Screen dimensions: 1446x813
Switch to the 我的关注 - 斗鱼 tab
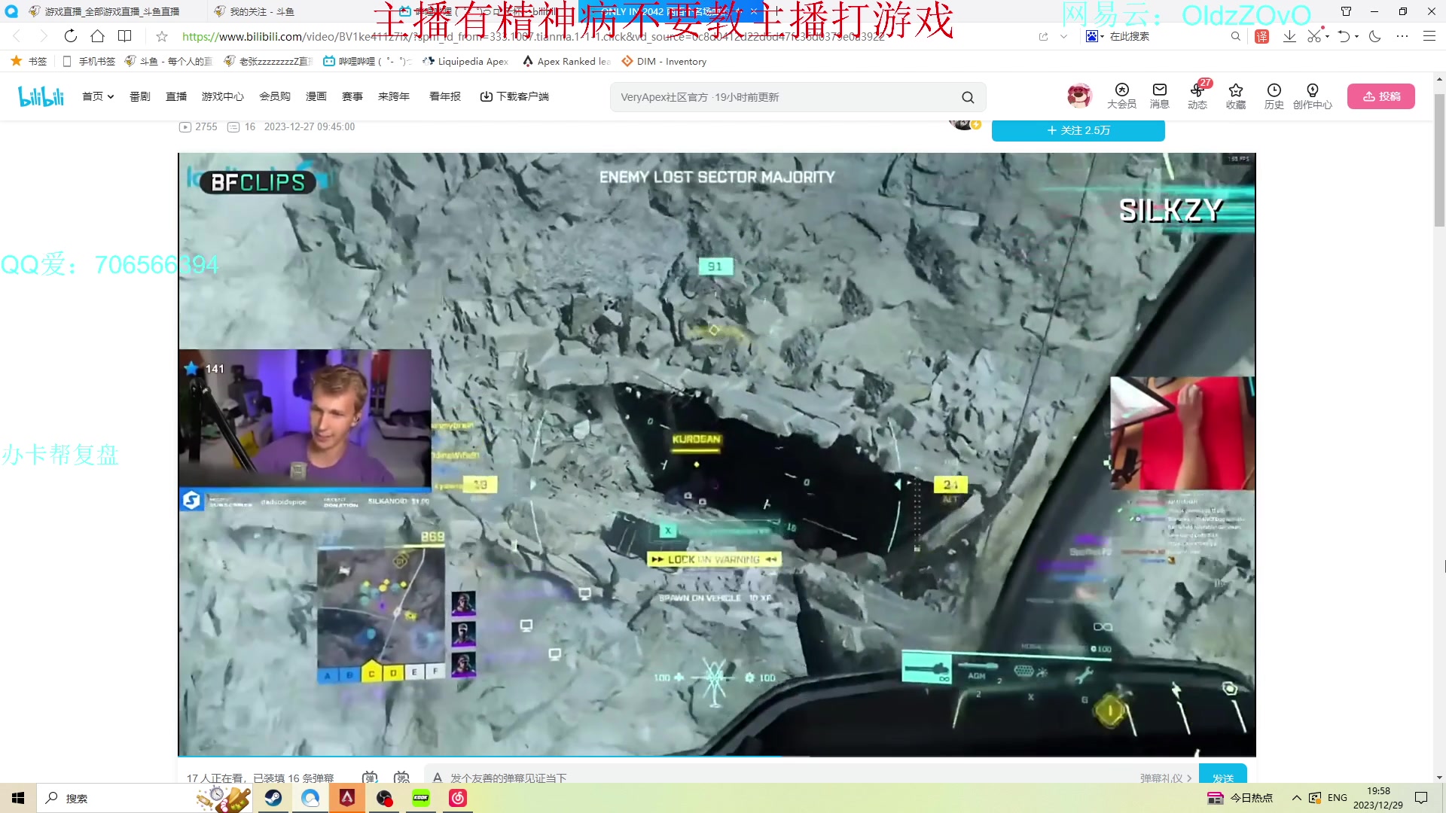(261, 11)
